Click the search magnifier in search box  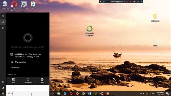[9, 93]
